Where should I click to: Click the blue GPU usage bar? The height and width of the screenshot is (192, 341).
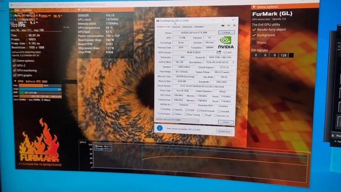(x=40, y=89)
